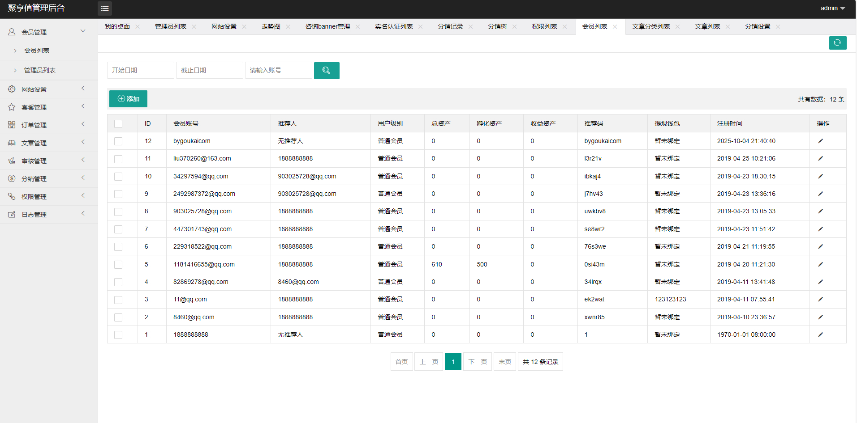Click the 开始日期 start date field

pyautogui.click(x=140, y=70)
